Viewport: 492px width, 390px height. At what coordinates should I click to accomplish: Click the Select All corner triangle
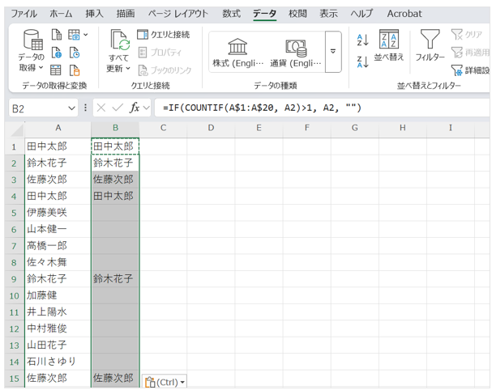click(x=17, y=129)
